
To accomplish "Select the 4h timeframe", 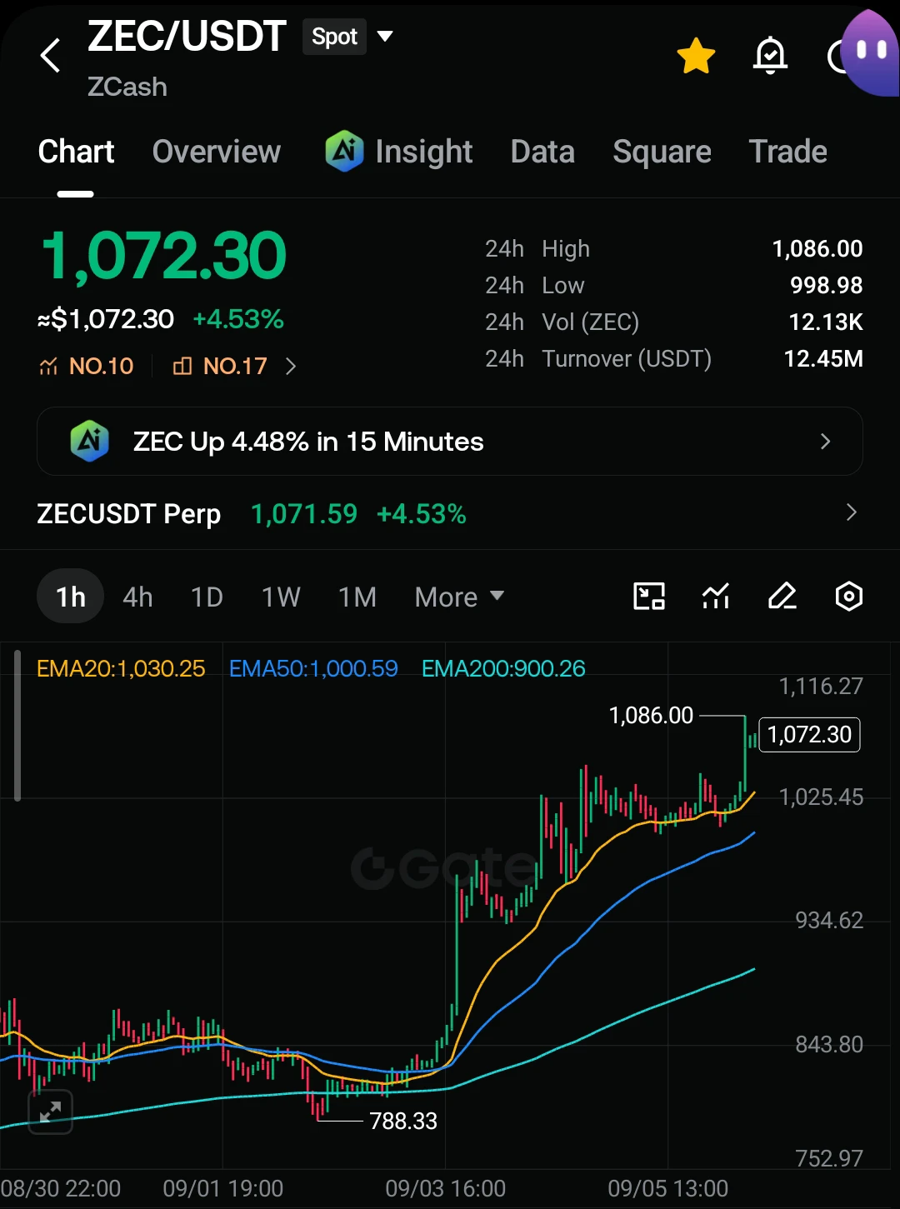I will (x=137, y=597).
